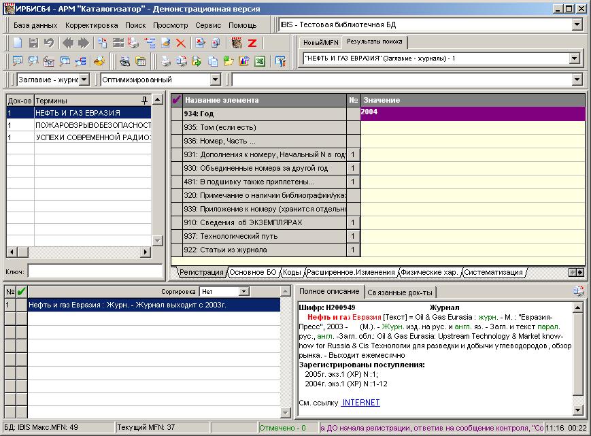Viewport: 591px width, 436px height.
Task: Open the printer with red K letters icon
Action: click(x=133, y=43)
